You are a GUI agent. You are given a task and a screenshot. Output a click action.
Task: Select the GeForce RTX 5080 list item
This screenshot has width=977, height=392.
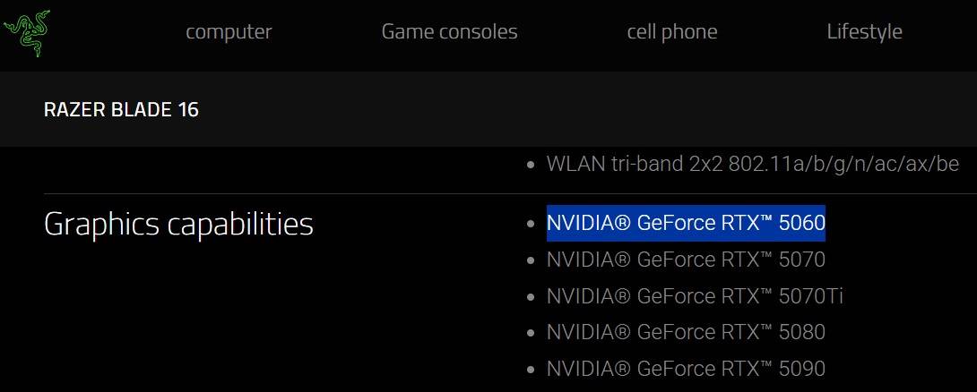tap(686, 332)
